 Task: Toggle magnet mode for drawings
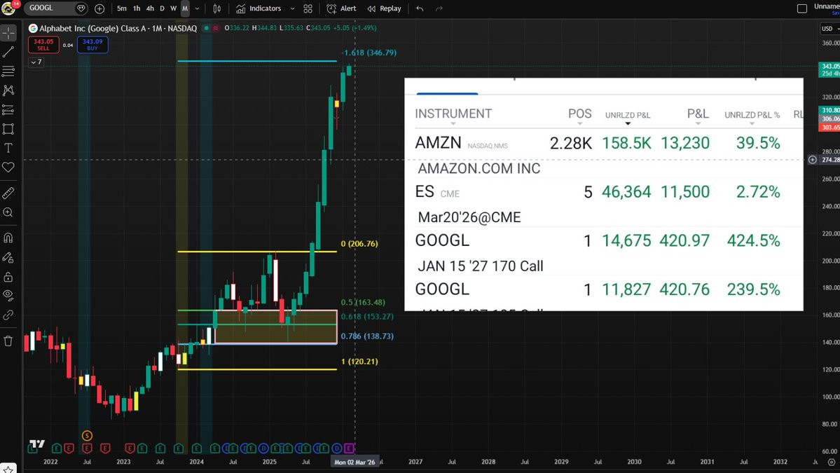click(x=8, y=238)
